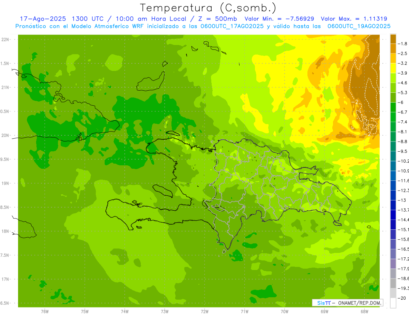The height and width of the screenshot is (316, 409).
Task: Click the '-3.9' color scale label
Action: (x=403, y=73)
